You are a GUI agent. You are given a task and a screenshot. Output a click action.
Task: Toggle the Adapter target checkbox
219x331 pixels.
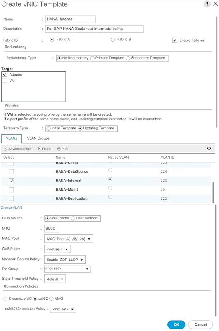[x=5, y=74]
